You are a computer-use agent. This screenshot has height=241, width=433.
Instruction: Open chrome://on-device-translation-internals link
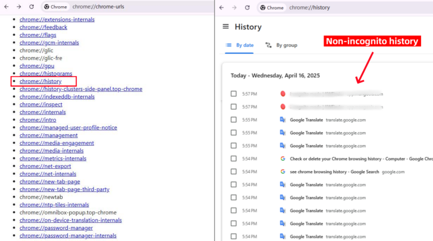point(70,220)
